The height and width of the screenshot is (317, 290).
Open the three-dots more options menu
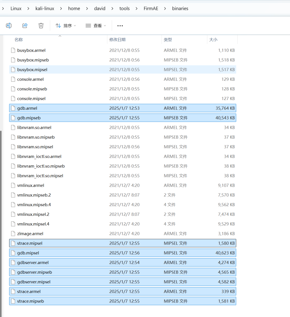[x=120, y=26]
